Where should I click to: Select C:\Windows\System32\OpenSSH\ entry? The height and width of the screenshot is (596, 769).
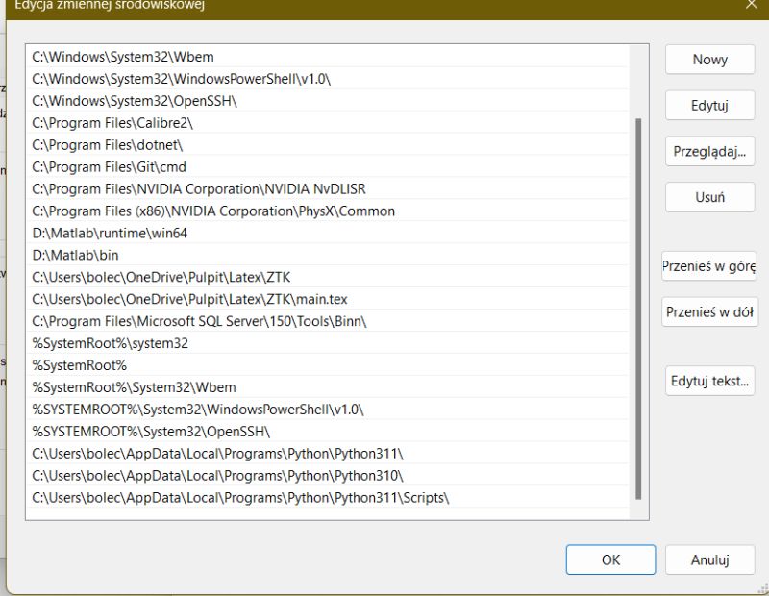328,101
